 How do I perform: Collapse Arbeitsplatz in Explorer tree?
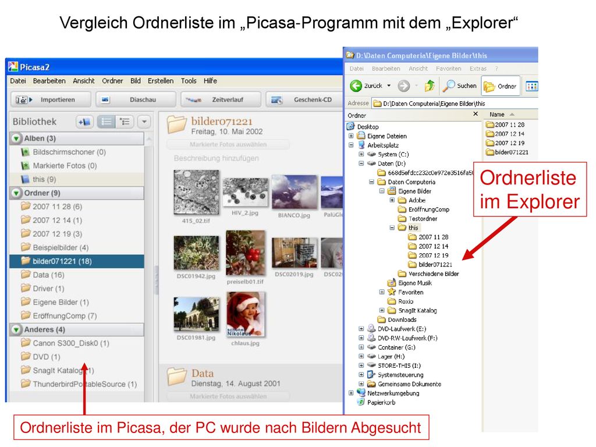pyautogui.click(x=351, y=145)
